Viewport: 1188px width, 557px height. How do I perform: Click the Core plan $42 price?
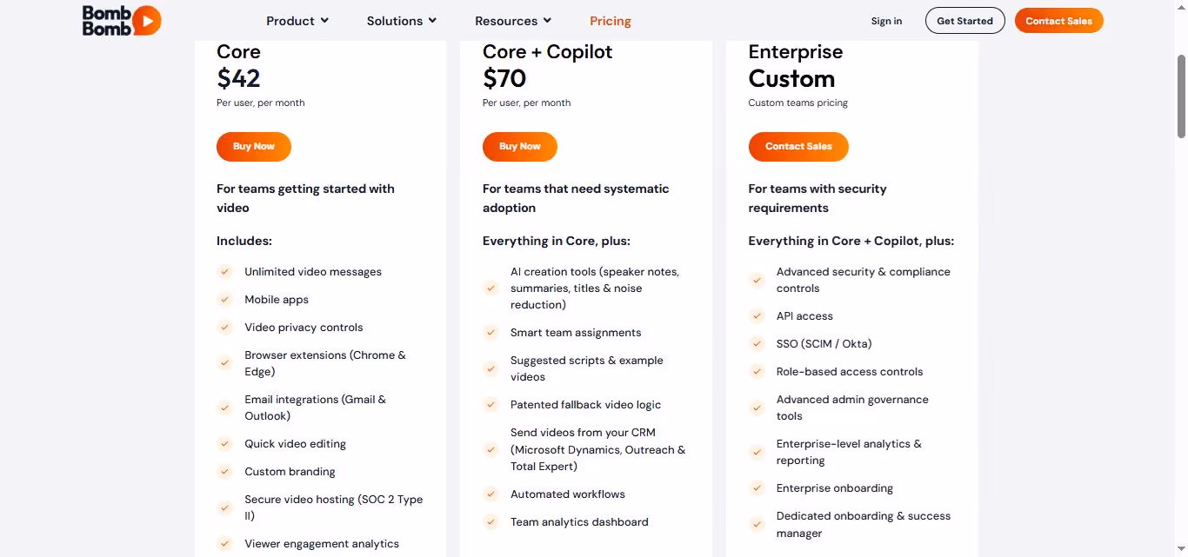coord(238,79)
